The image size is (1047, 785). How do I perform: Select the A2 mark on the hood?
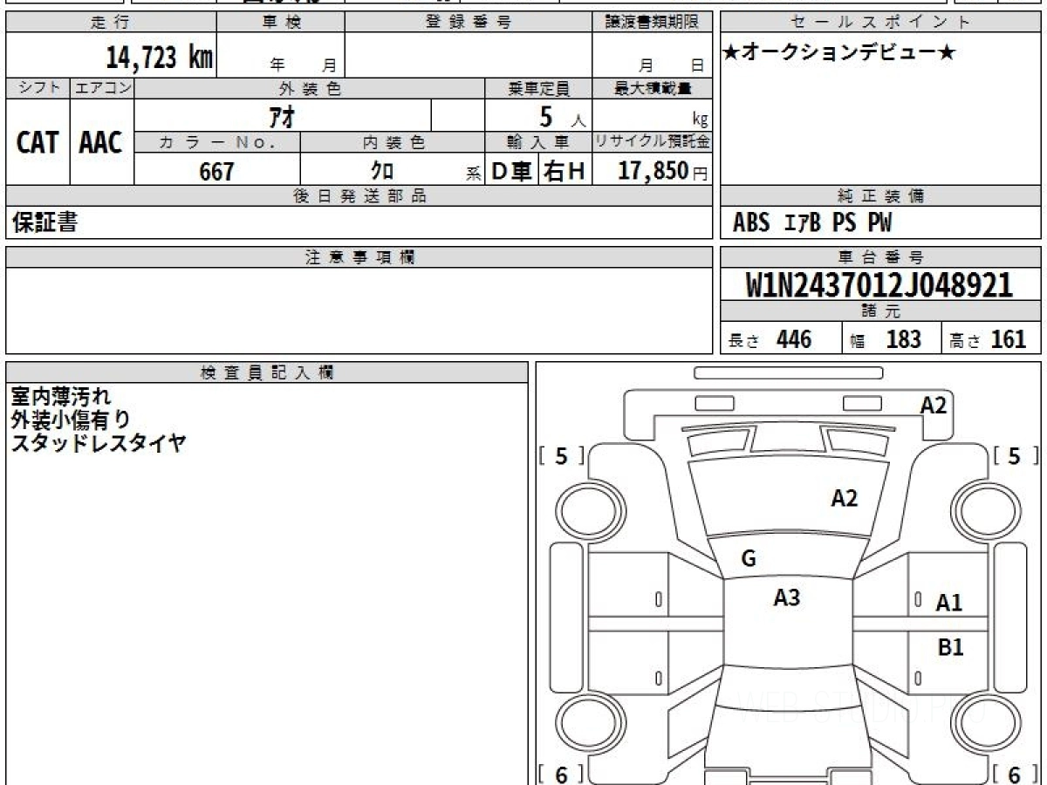(x=844, y=498)
